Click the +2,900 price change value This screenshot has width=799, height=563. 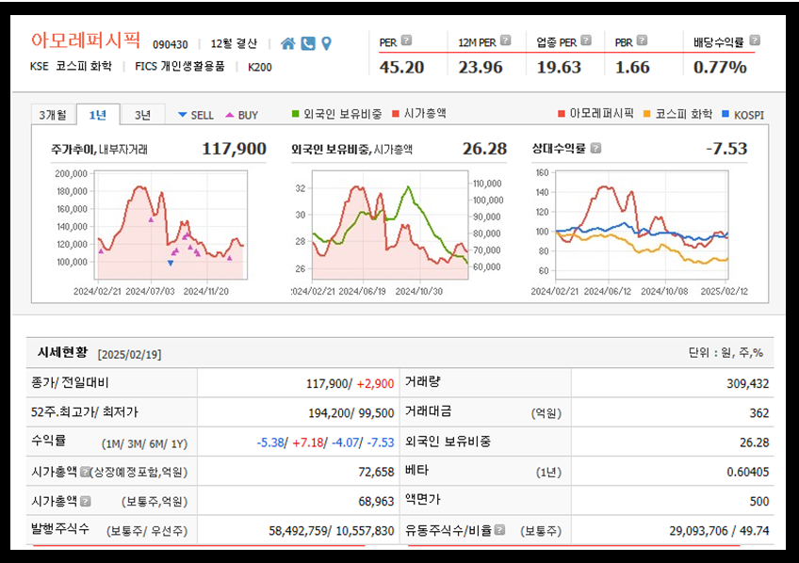tap(376, 384)
